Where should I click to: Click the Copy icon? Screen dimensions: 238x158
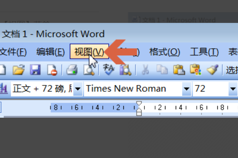click(x=162, y=70)
